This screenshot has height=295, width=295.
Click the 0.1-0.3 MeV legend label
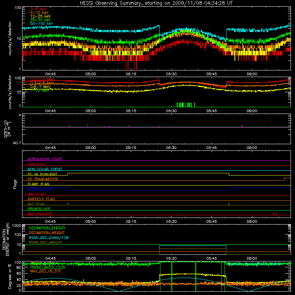point(42,79)
